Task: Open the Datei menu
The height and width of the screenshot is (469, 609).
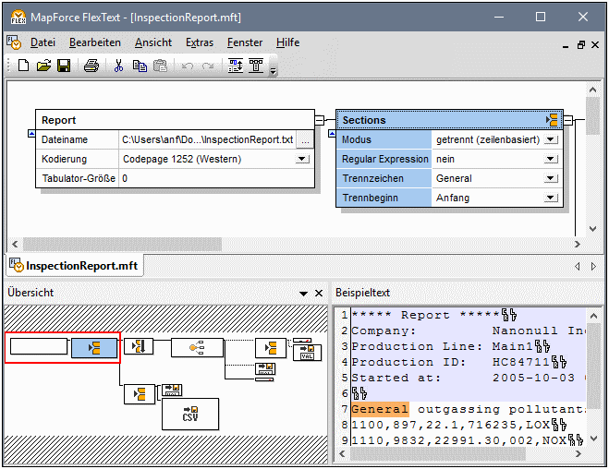Action: point(43,42)
